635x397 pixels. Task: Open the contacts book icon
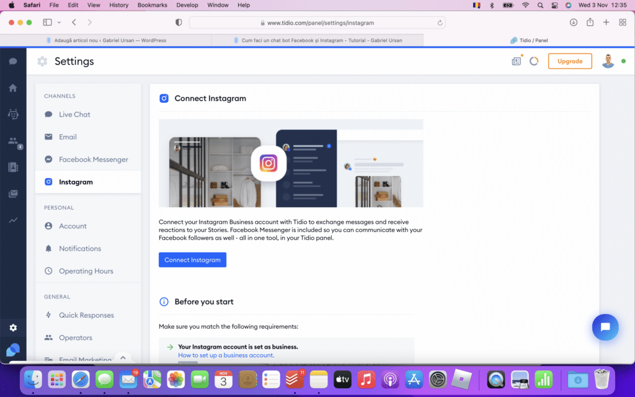tap(13, 167)
